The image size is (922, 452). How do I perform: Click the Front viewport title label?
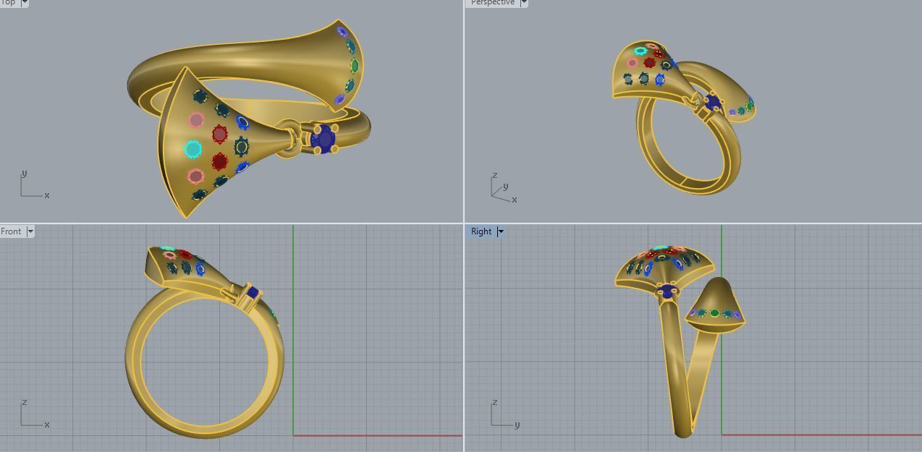point(12,231)
